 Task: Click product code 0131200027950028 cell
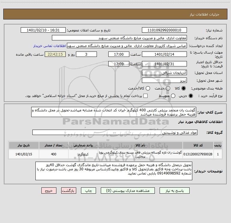[x=198, y=154]
